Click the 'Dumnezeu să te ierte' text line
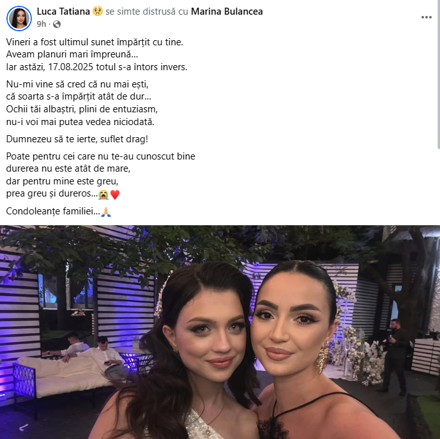The width and height of the screenshot is (440, 439). click(77, 139)
